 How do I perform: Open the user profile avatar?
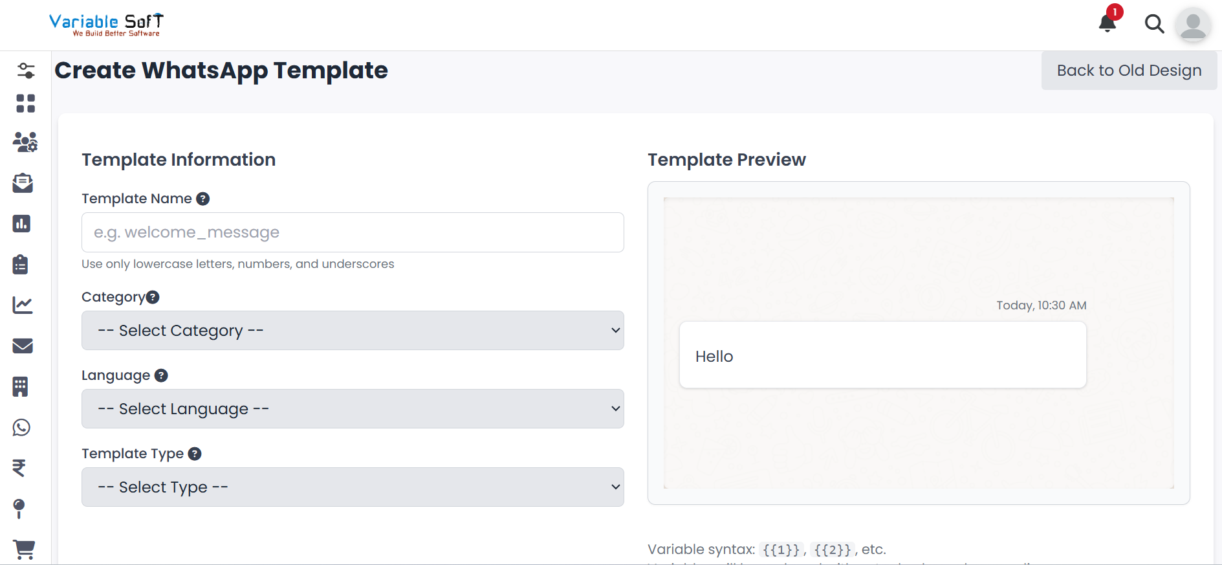pos(1193,25)
